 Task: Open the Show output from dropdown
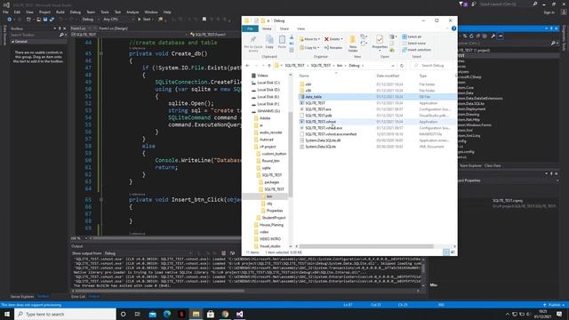(148, 253)
